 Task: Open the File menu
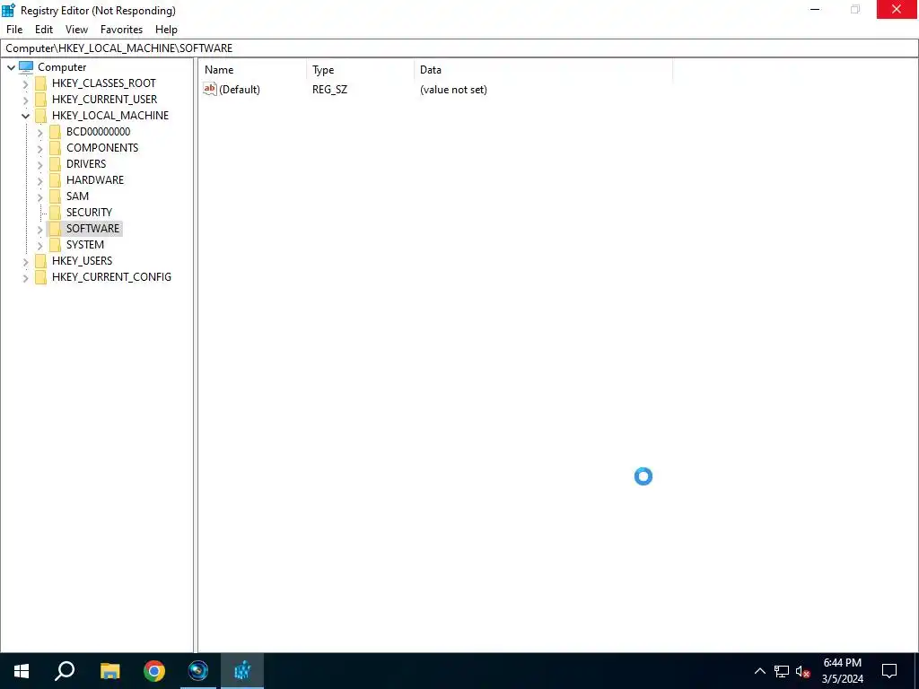tap(14, 30)
